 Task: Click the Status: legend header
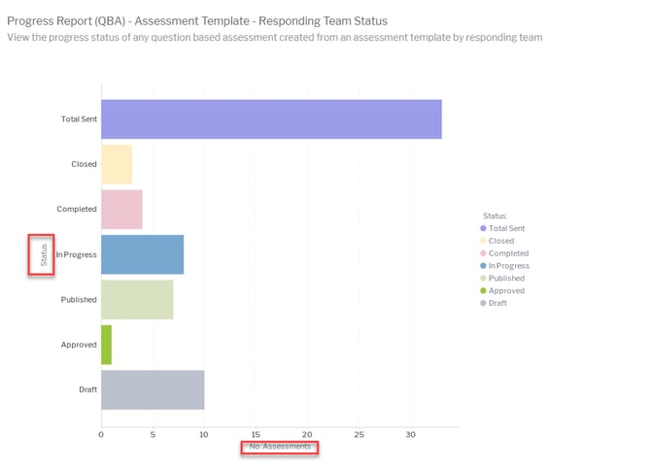point(496,216)
